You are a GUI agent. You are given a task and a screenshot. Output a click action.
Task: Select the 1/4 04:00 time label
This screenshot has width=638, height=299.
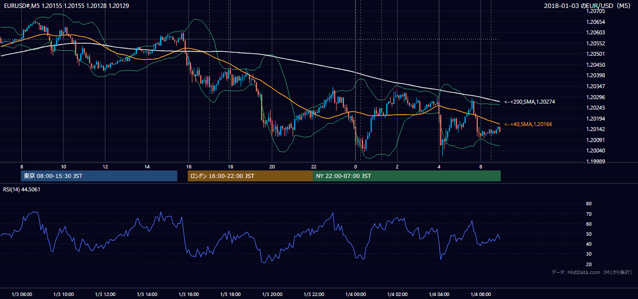click(439, 295)
